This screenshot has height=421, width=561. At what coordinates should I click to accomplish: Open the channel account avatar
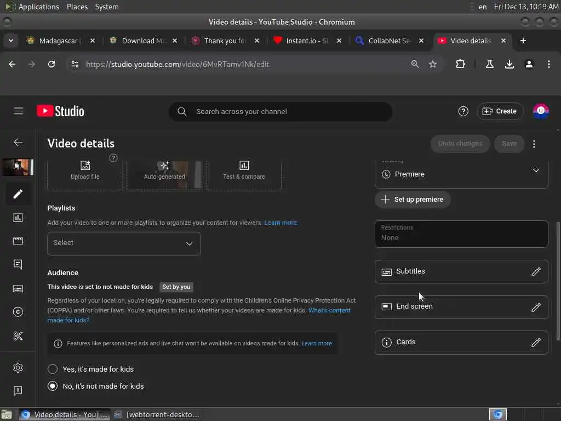(541, 111)
